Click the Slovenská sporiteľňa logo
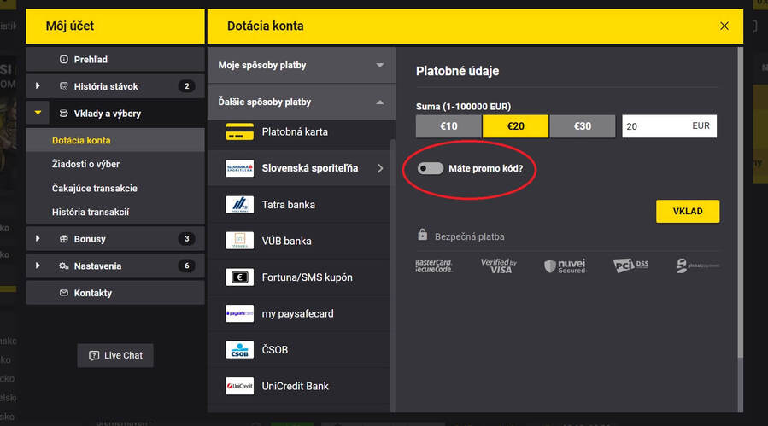This screenshot has height=426, width=768. click(x=239, y=168)
